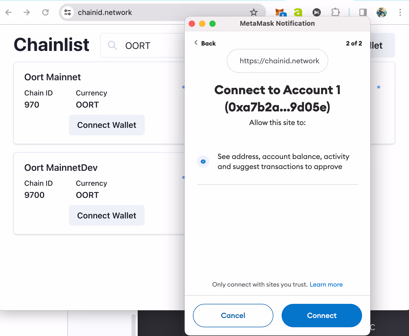Open the green 'a' extension icon
The width and height of the screenshot is (409, 336).
click(298, 12)
